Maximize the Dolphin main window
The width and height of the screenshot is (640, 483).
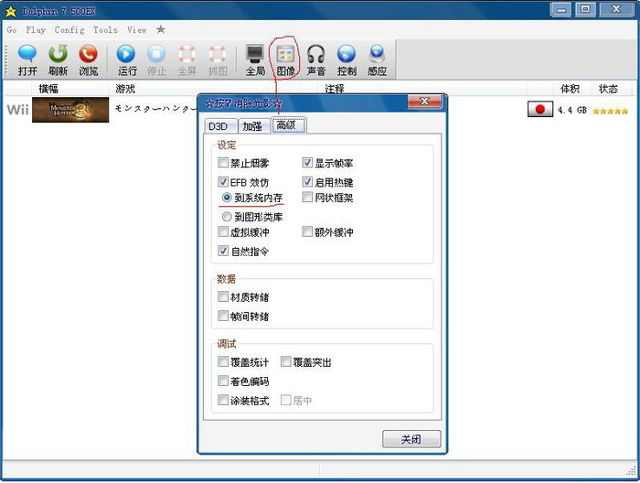pyautogui.click(x=585, y=9)
